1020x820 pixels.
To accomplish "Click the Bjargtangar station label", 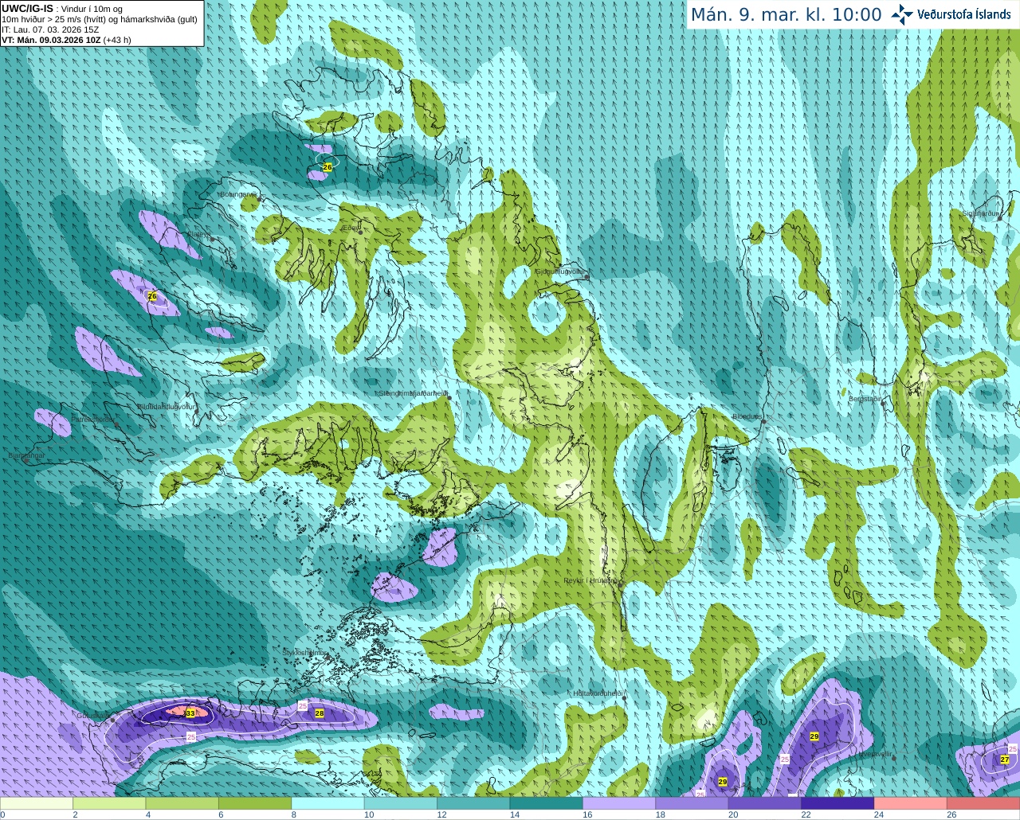I will pos(26,455).
